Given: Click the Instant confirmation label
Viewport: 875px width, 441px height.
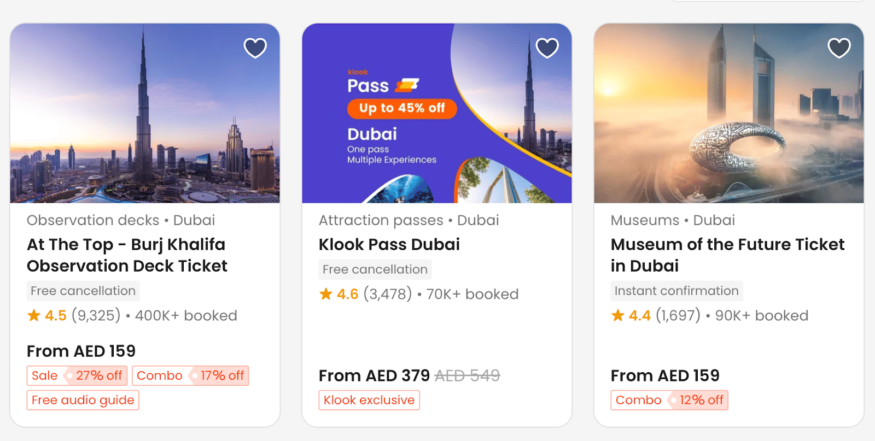Looking at the screenshot, I should pyautogui.click(x=676, y=291).
